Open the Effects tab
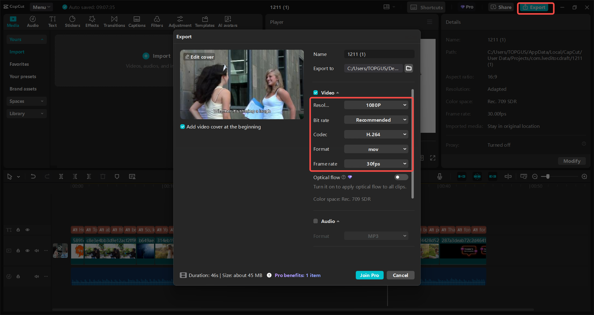This screenshot has width=594, height=315. (x=92, y=21)
